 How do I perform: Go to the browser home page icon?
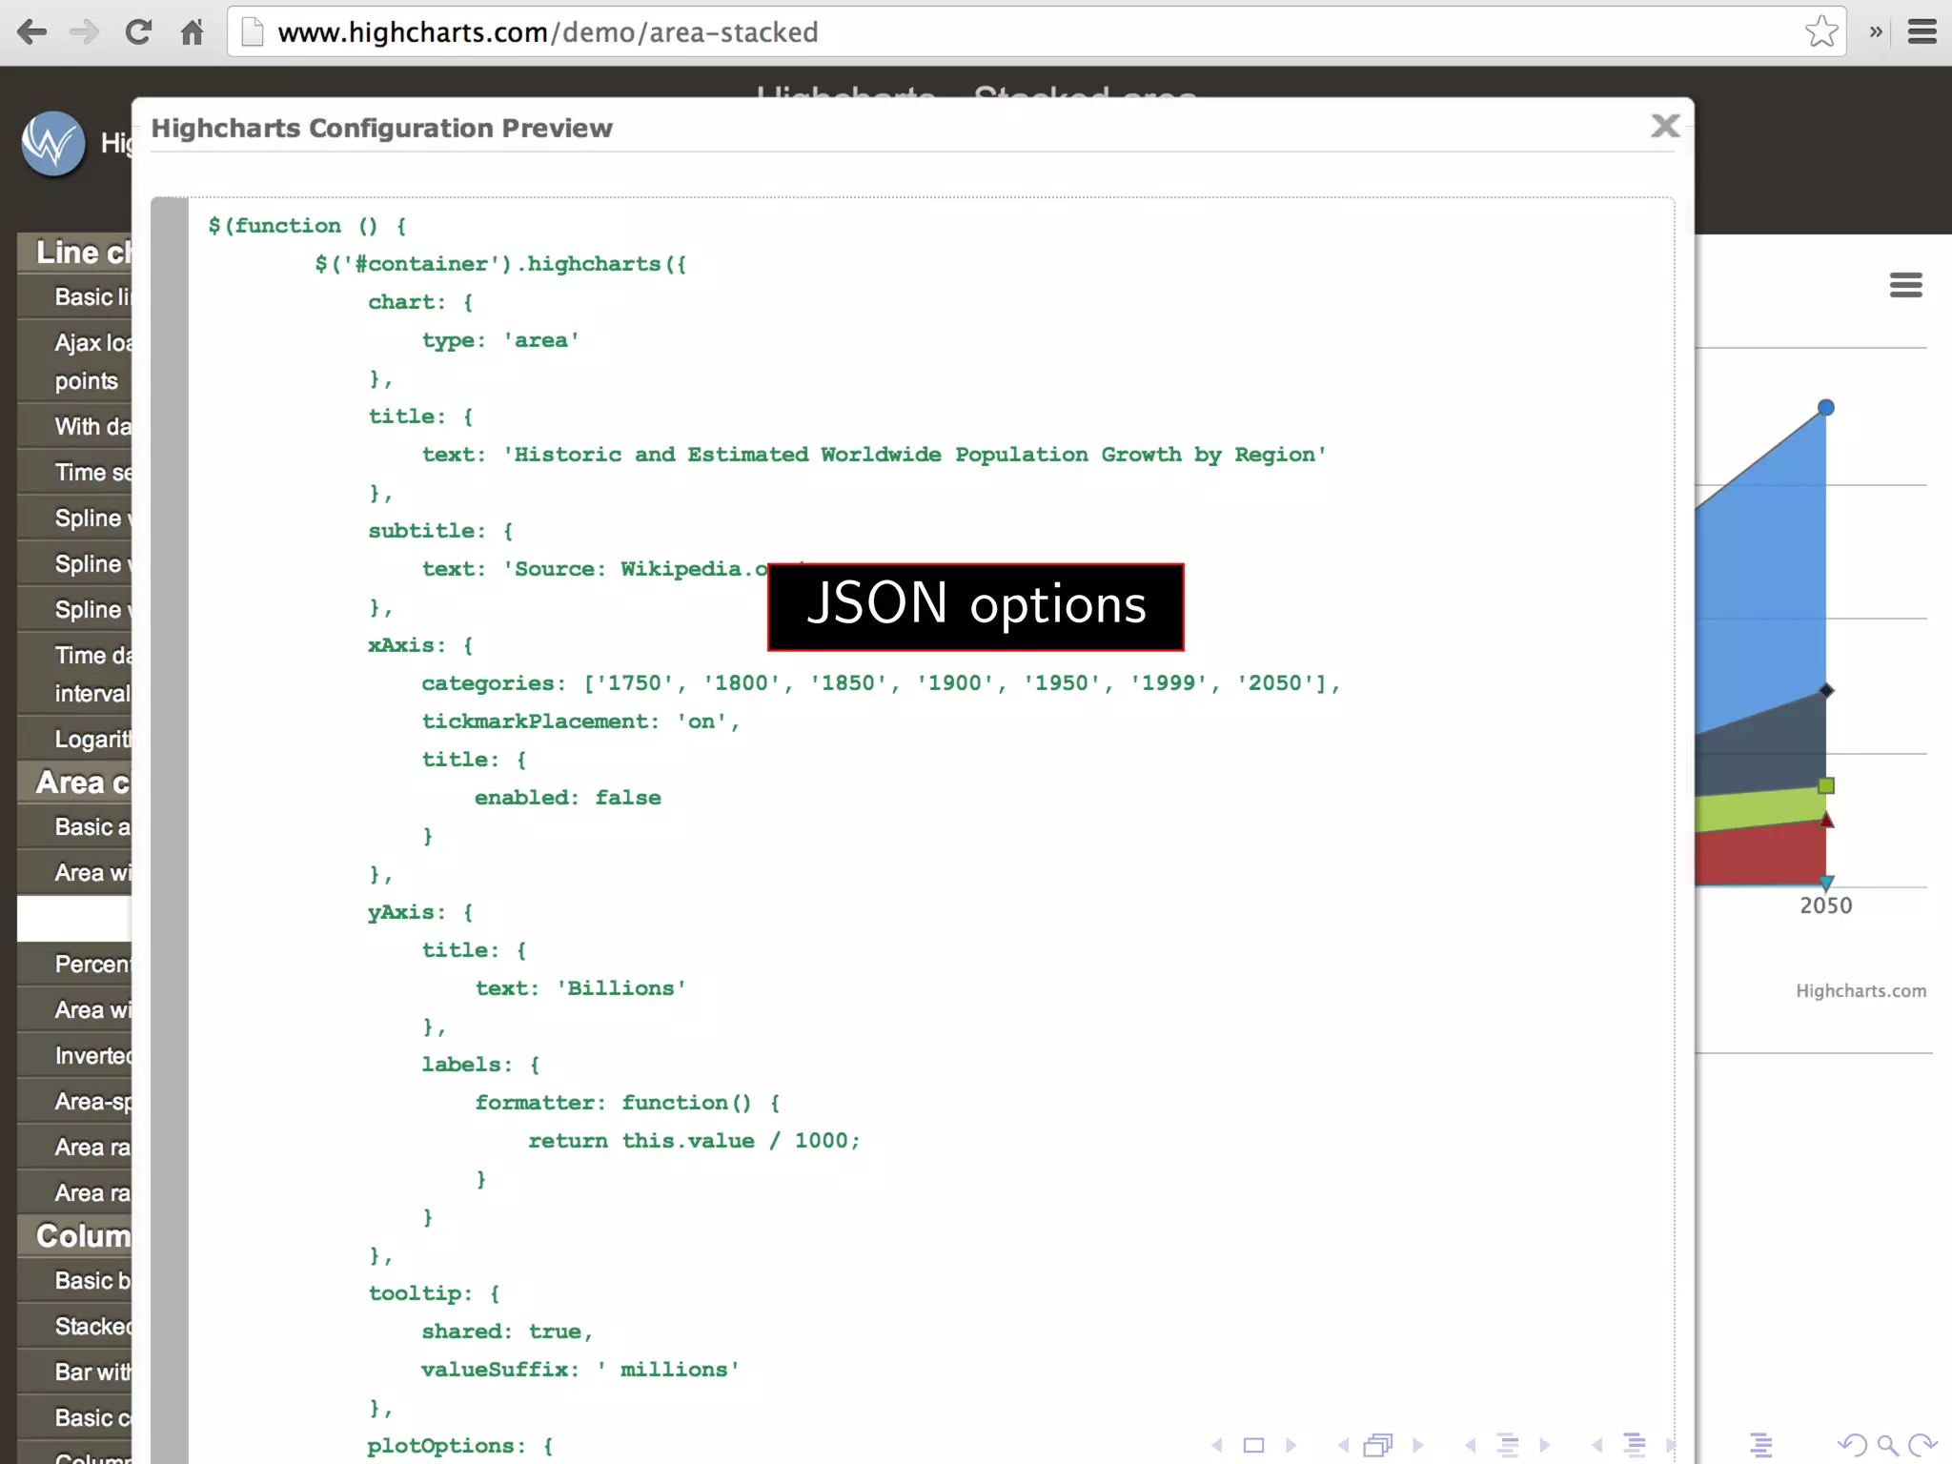(x=193, y=32)
